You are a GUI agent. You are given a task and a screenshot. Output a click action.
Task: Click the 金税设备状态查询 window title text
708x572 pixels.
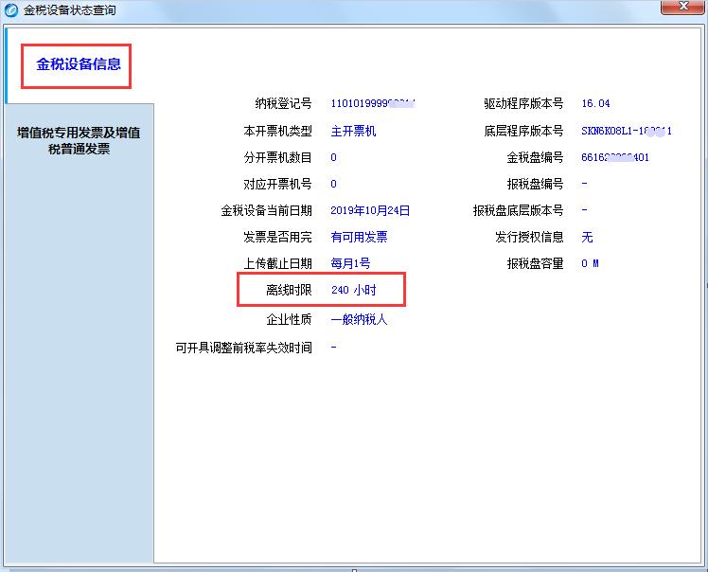coord(69,10)
